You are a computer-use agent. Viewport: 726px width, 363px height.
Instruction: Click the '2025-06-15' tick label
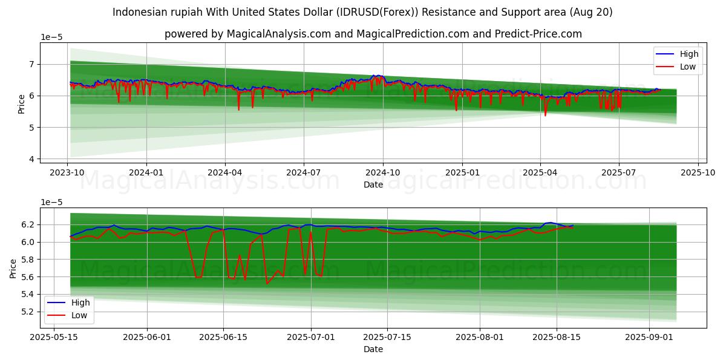click(224, 337)
